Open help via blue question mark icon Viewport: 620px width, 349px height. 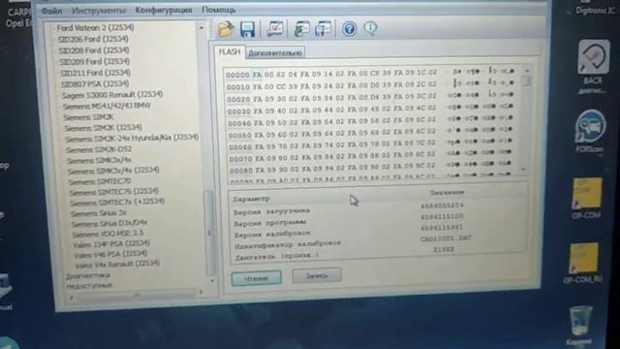pos(349,29)
